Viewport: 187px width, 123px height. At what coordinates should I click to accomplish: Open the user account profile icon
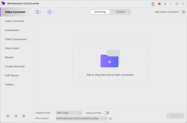[153, 4]
